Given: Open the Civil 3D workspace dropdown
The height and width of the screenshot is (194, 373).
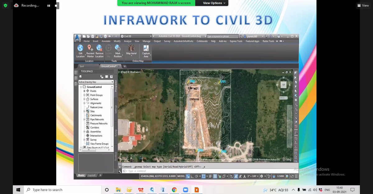Looking at the screenshot, I should tap(136, 36).
